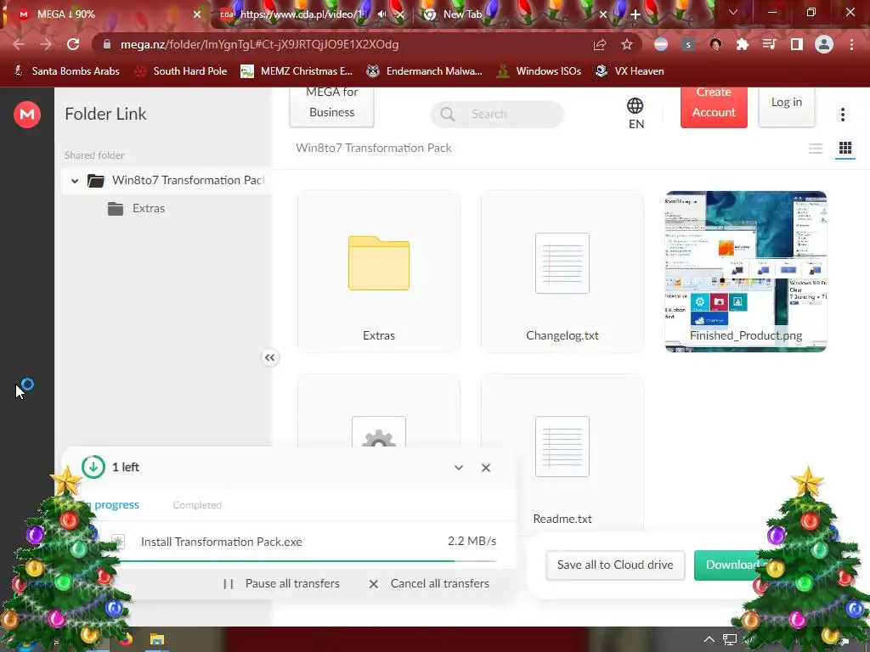Switch to list view icon
The height and width of the screenshot is (652, 870).
pos(815,148)
